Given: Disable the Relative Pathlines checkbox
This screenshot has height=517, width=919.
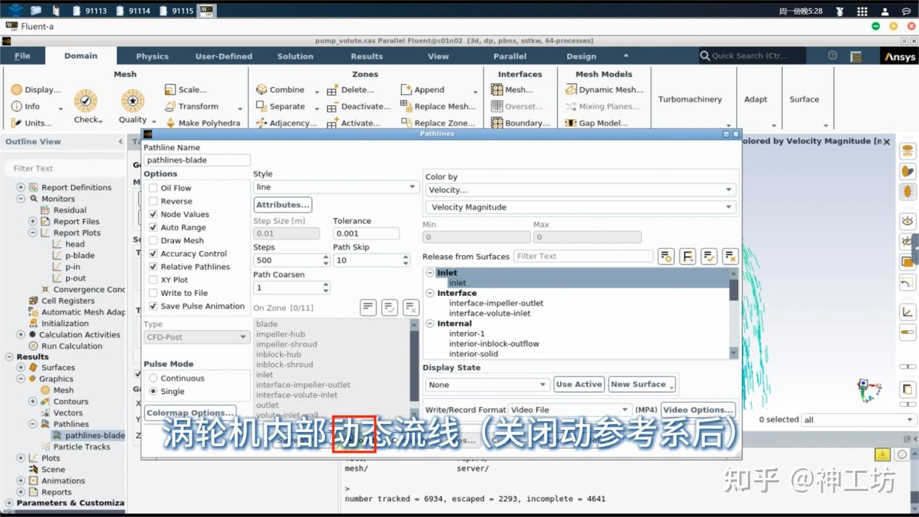Looking at the screenshot, I should click(153, 267).
